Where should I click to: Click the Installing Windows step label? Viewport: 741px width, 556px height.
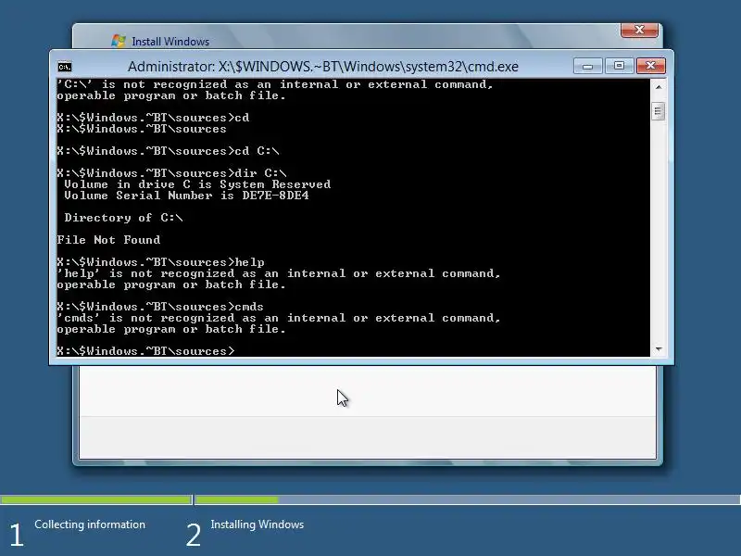tap(257, 524)
